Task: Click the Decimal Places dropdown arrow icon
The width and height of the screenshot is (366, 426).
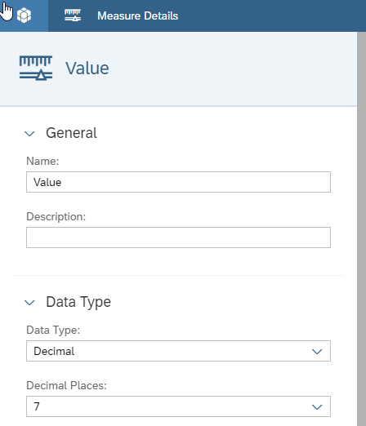Action: (x=317, y=407)
